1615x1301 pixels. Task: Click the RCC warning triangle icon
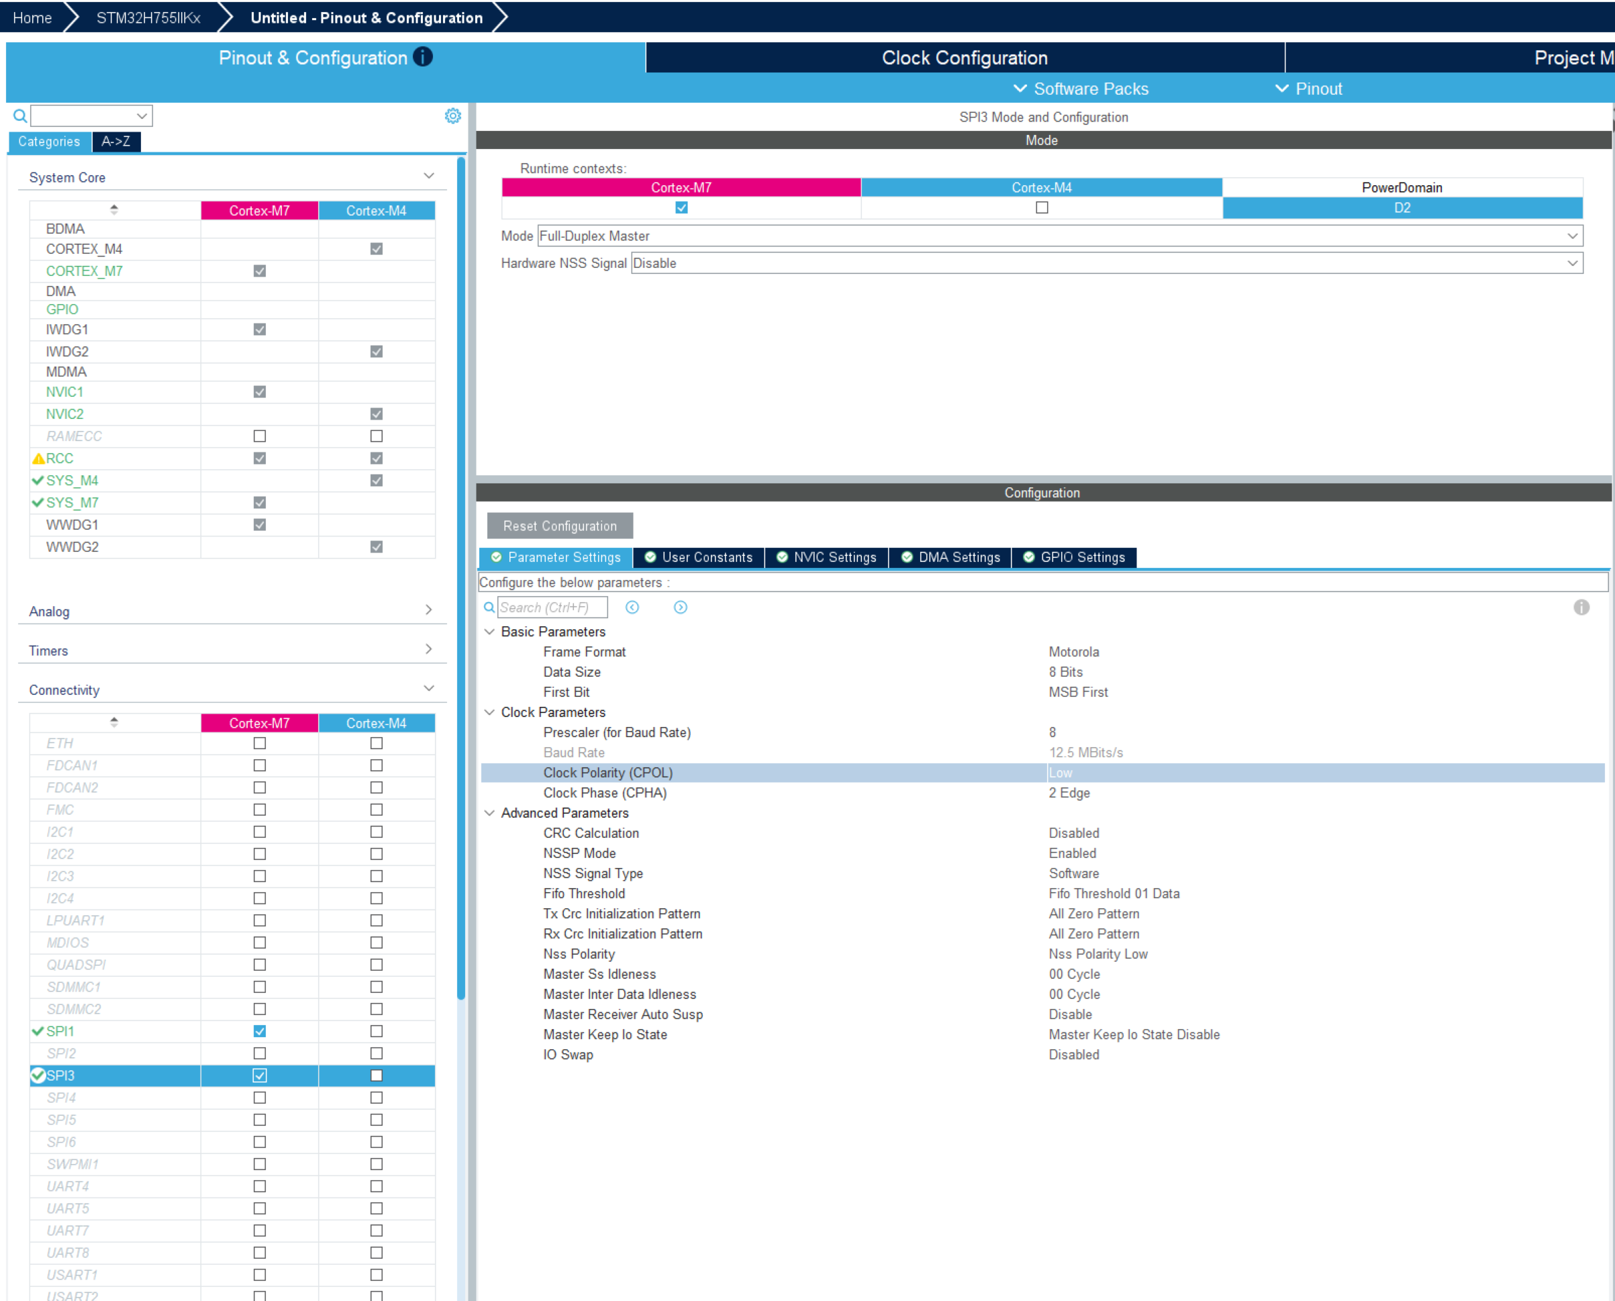coord(38,459)
